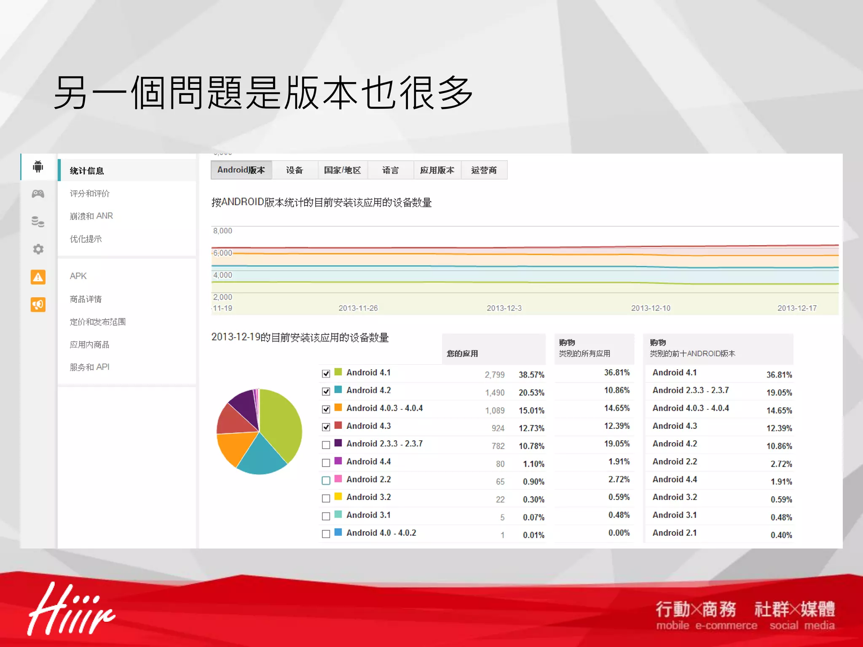Click the orange warning triangle icon
Image resolution: width=863 pixels, height=647 pixels.
38,277
